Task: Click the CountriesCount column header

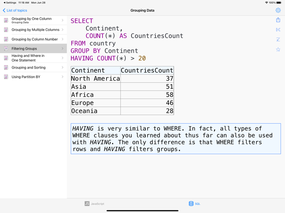Action: pos(147,70)
